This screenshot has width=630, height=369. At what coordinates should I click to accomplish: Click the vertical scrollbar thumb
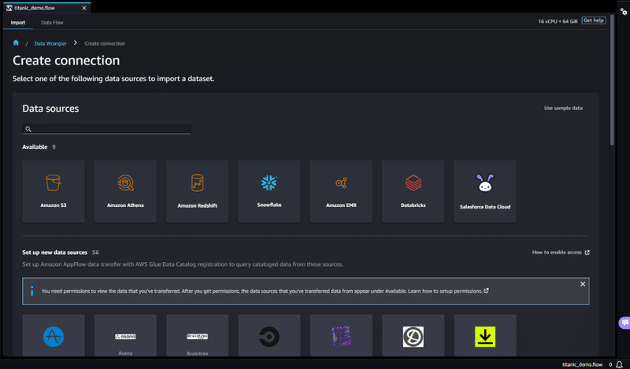pos(612,80)
